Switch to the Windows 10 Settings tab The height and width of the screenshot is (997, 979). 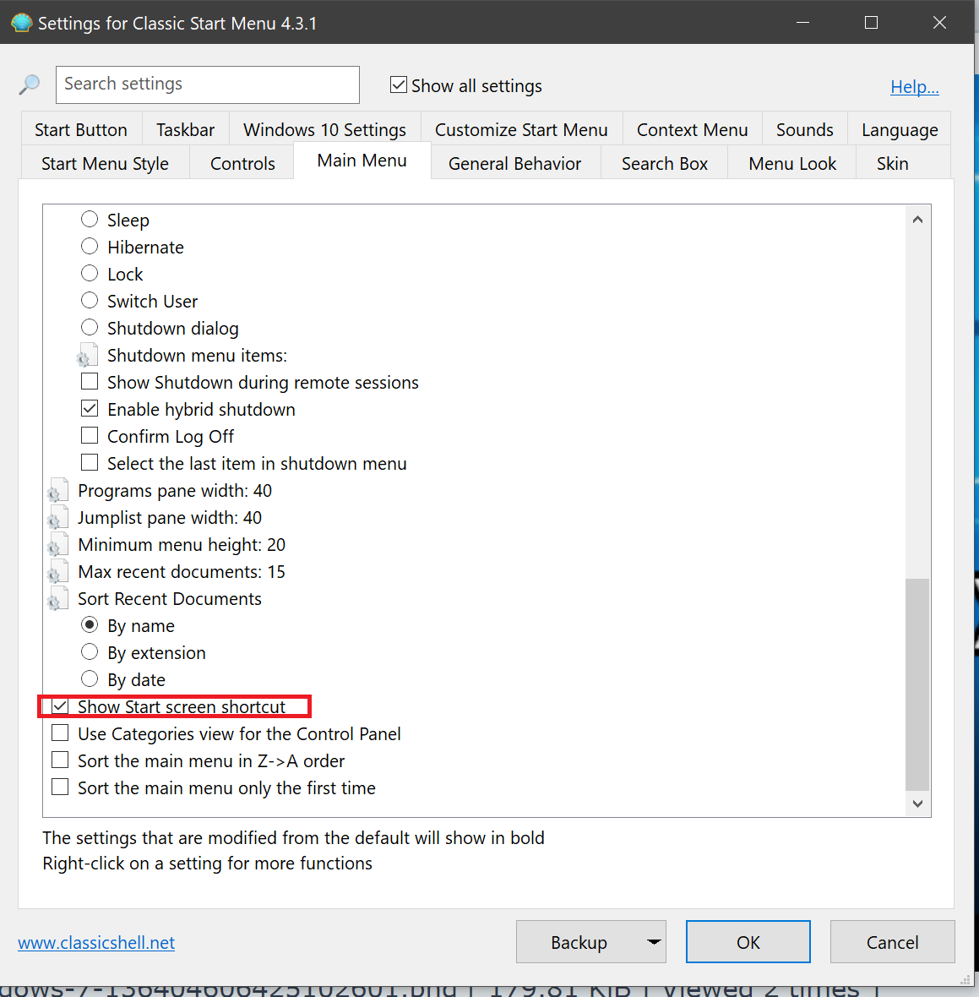click(x=324, y=130)
